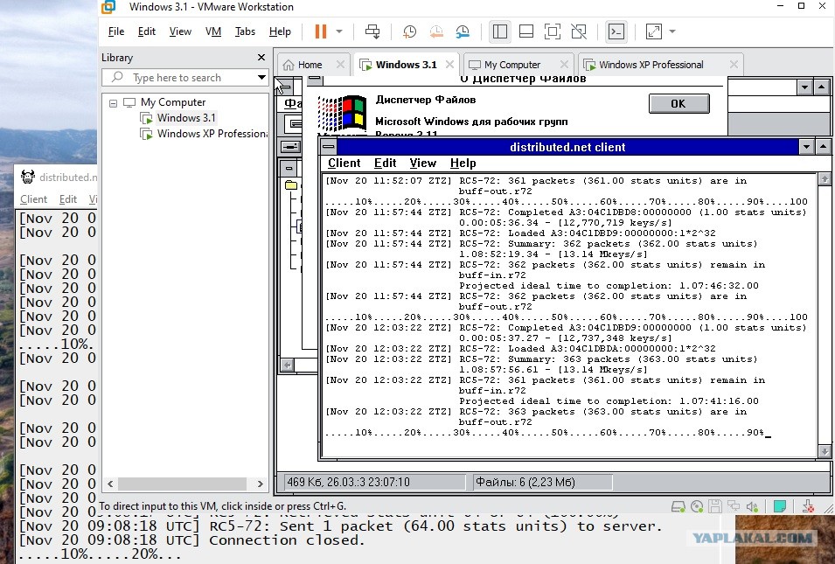The image size is (835, 564).
Task: Click File Manager horizontal scrollbar left arrow
Action: tap(287, 365)
